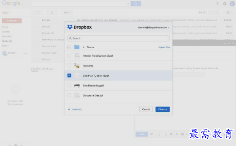Click the Send button in compose window
Image resolution: width=236 pixels, height=146 pixels.
coord(142,134)
